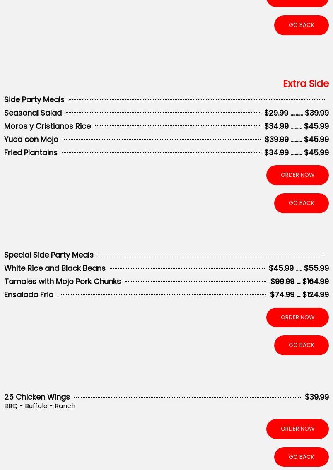Click GO BACK below the Chicken Wings section
Image resolution: width=333 pixels, height=470 pixels.
pos(301,457)
